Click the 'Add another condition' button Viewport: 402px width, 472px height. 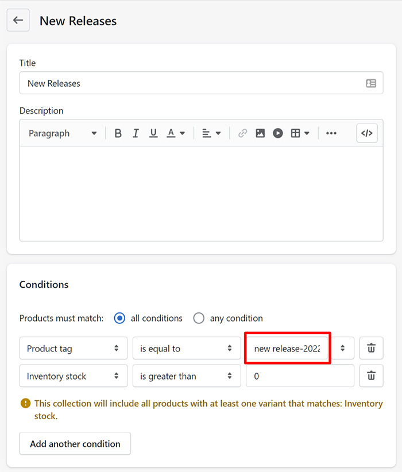click(x=75, y=443)
